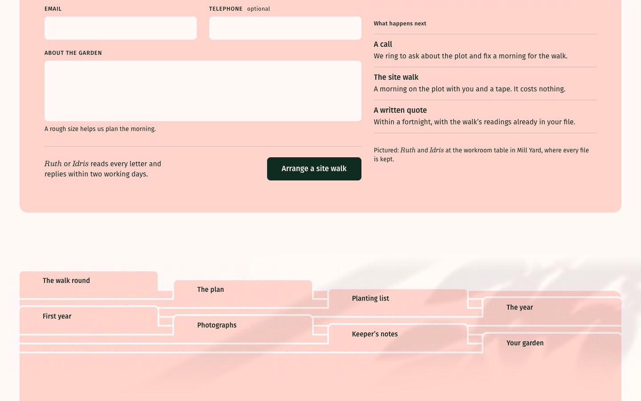The width and height of the screenshot is (641, 401).
Task: Select the First year tab
Action: [89, 316]
